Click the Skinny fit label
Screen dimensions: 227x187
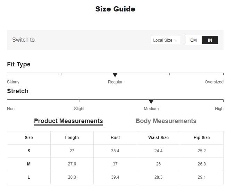coord(13,82)
